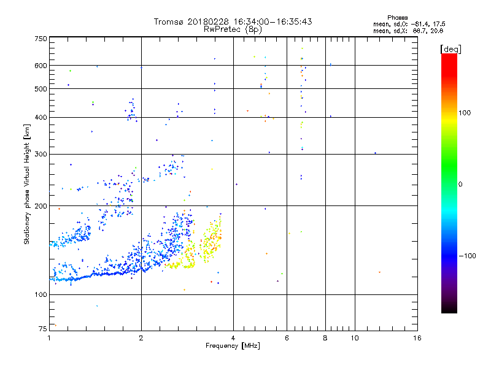The height and width of the screenshot is (368, 491).
Task: Click the 'mean, sd,X: 88.7, 20.8' line
Action: (408, 31)
